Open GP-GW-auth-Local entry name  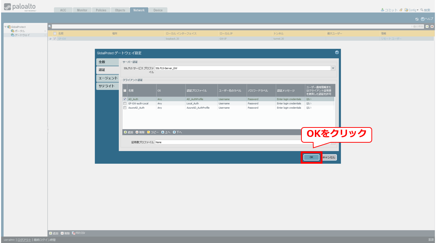tap(138, 103)
